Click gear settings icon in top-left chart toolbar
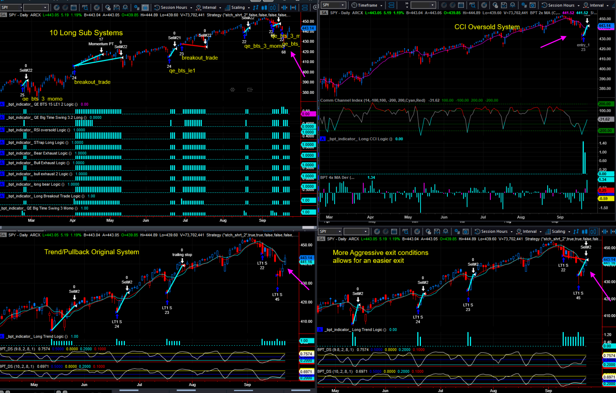 (x=136, y=7)
